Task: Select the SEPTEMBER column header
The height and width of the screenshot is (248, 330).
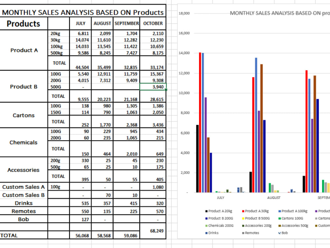Action: tap(126, 23)
